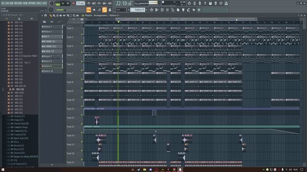The width and height of the screenshot is (307, 172).
Task: Expand the Open Hats folder in browser
Action: (x=18, y=138)
